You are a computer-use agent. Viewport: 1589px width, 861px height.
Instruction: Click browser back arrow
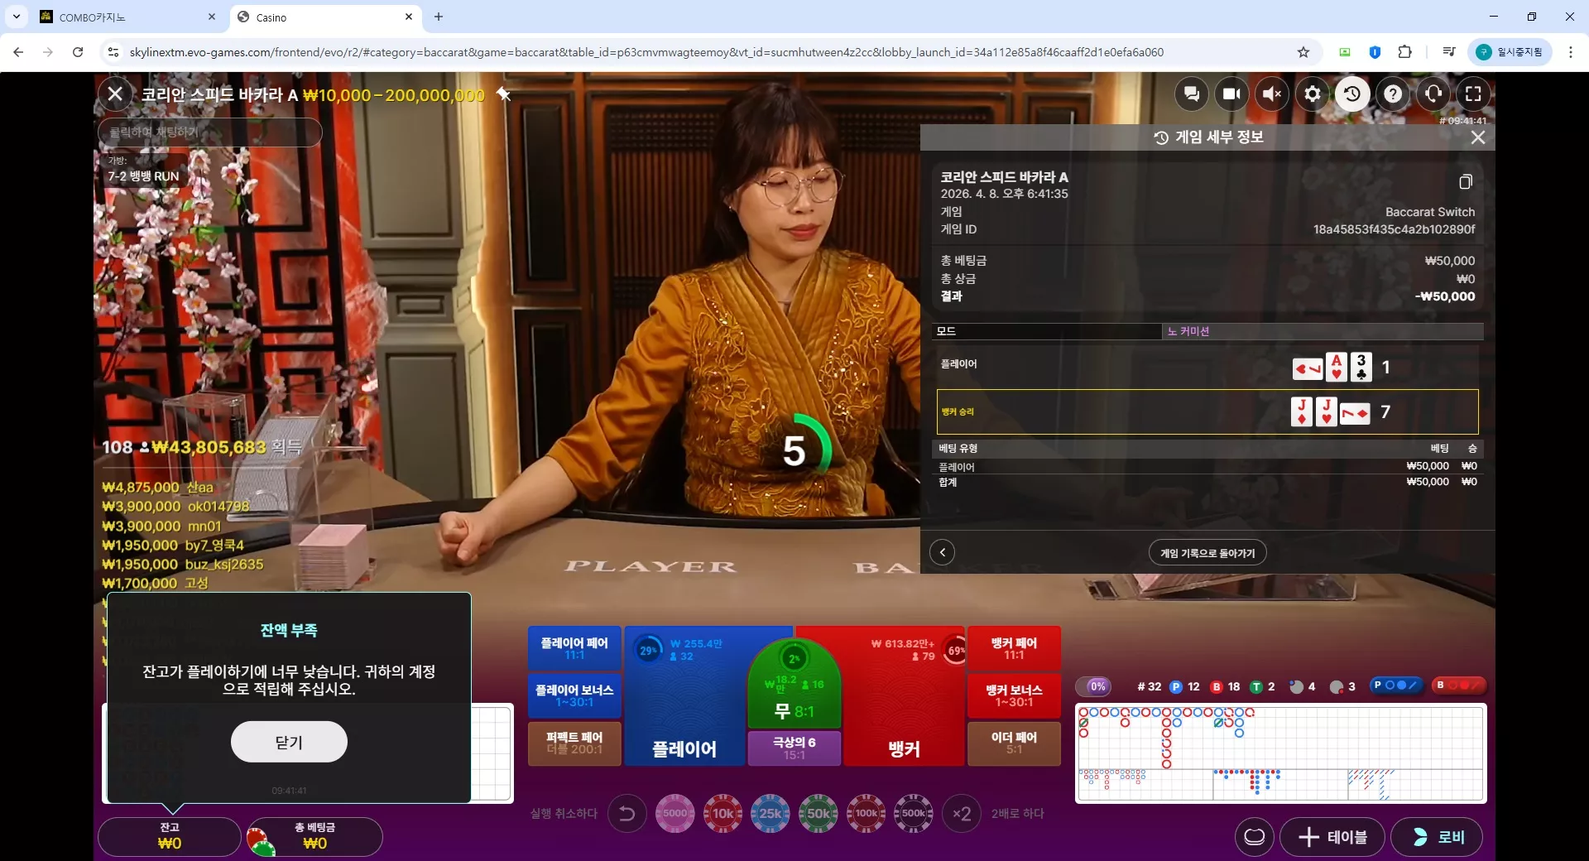point(18,52)
